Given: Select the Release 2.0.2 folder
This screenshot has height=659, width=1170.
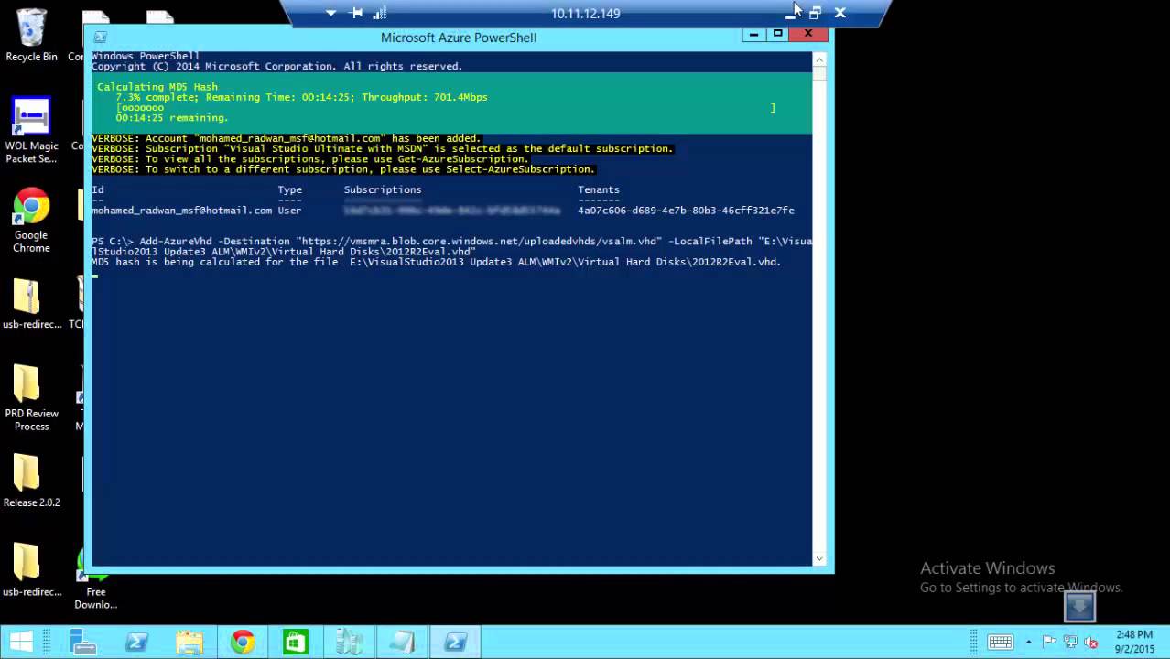Looking at the screenshot, I should coord(31,481).
